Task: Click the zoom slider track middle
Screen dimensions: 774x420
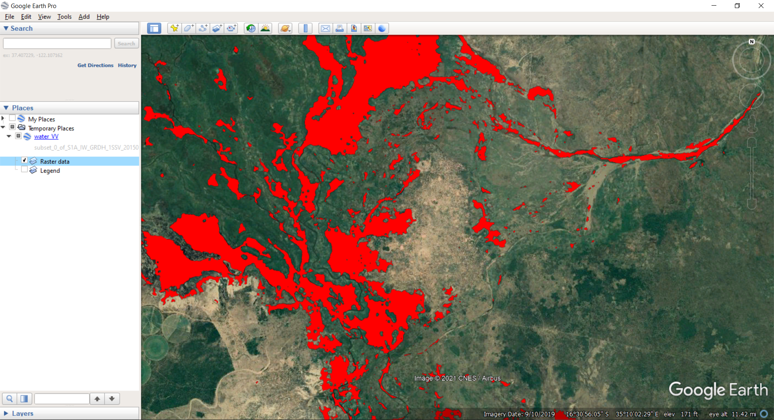Action: 752,174
